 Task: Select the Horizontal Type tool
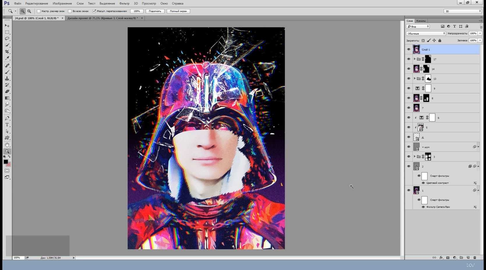tap(7, 125)
